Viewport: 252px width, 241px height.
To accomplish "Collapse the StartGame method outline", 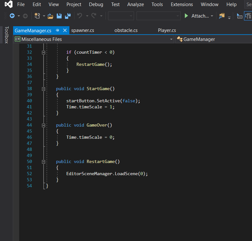I will point(43,89).
